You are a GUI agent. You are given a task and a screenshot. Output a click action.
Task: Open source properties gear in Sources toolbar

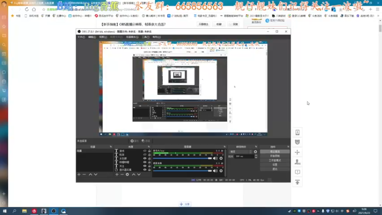tap(127, 174)
